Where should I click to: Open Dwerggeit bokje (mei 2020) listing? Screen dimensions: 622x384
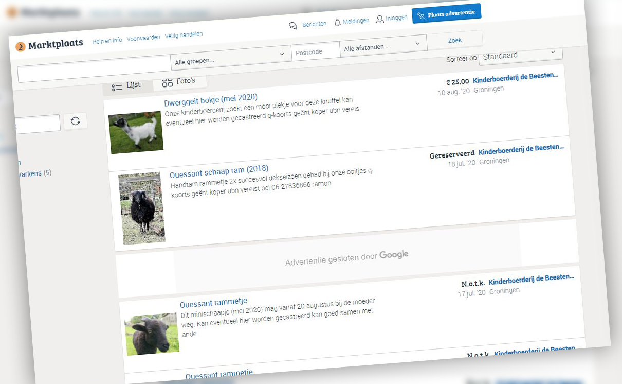pyautogui.click(x=211, y=98)
